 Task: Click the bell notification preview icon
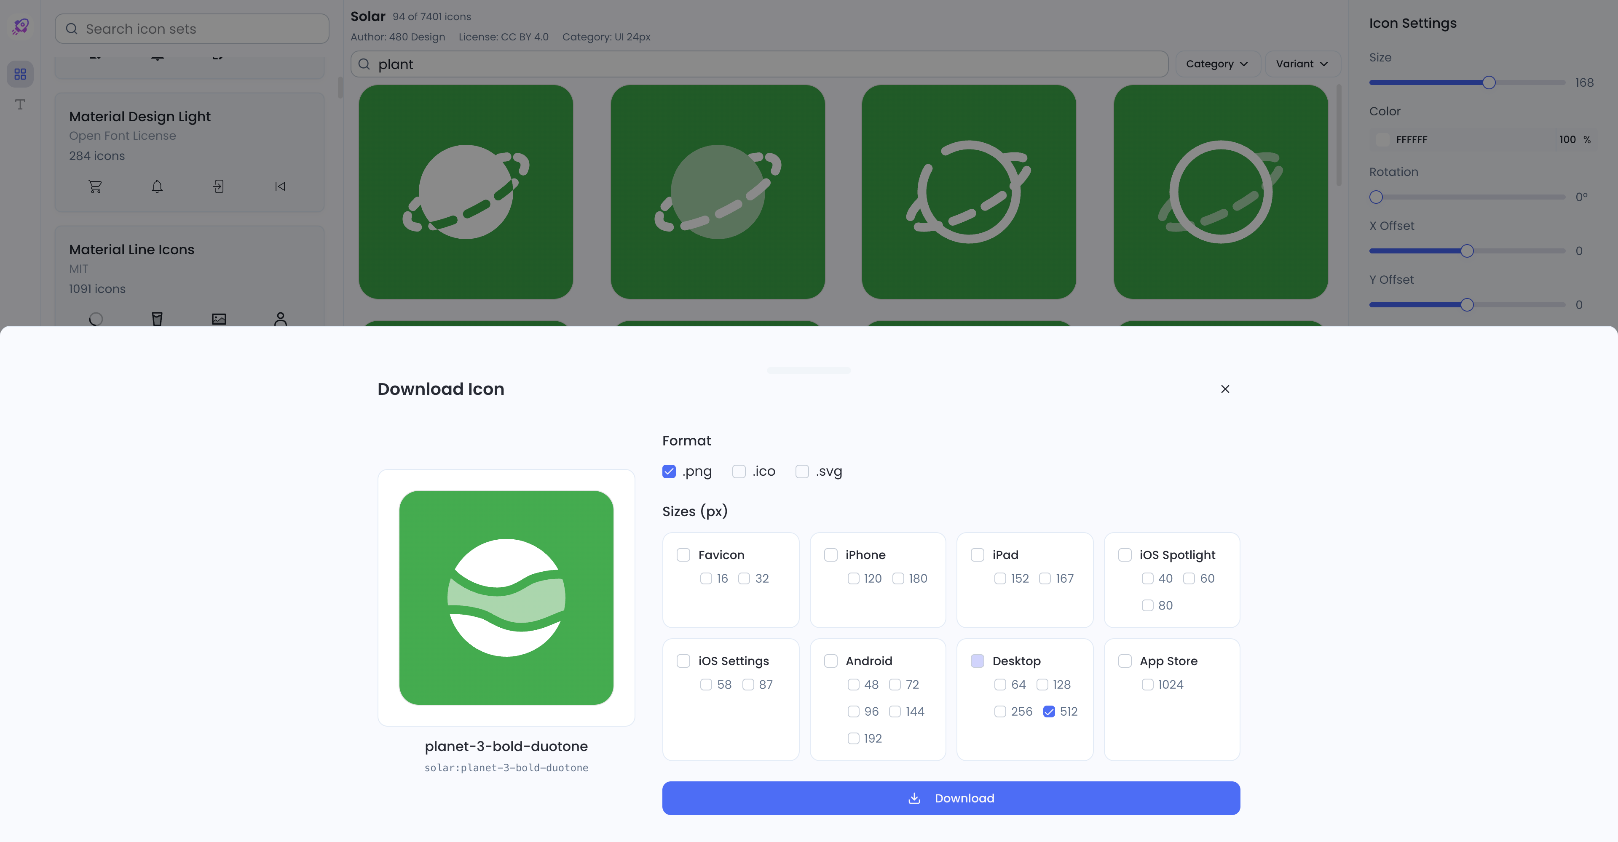coord(157,186)
